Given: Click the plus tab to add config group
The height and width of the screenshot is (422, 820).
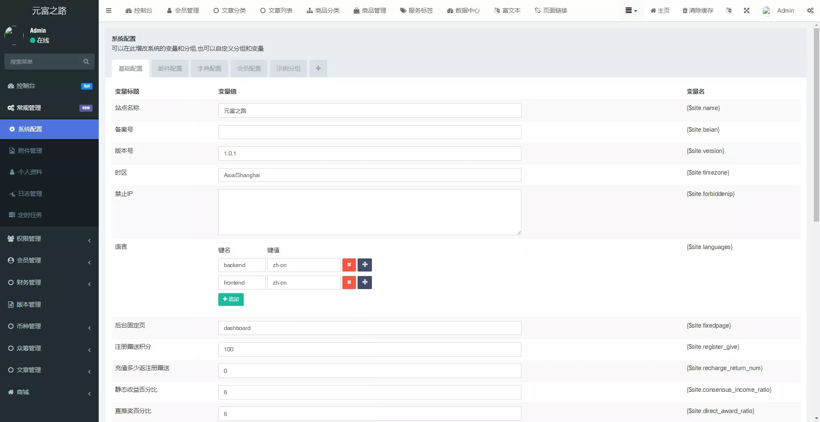Looking at the screenshot, I should click(x=318, y=69).
